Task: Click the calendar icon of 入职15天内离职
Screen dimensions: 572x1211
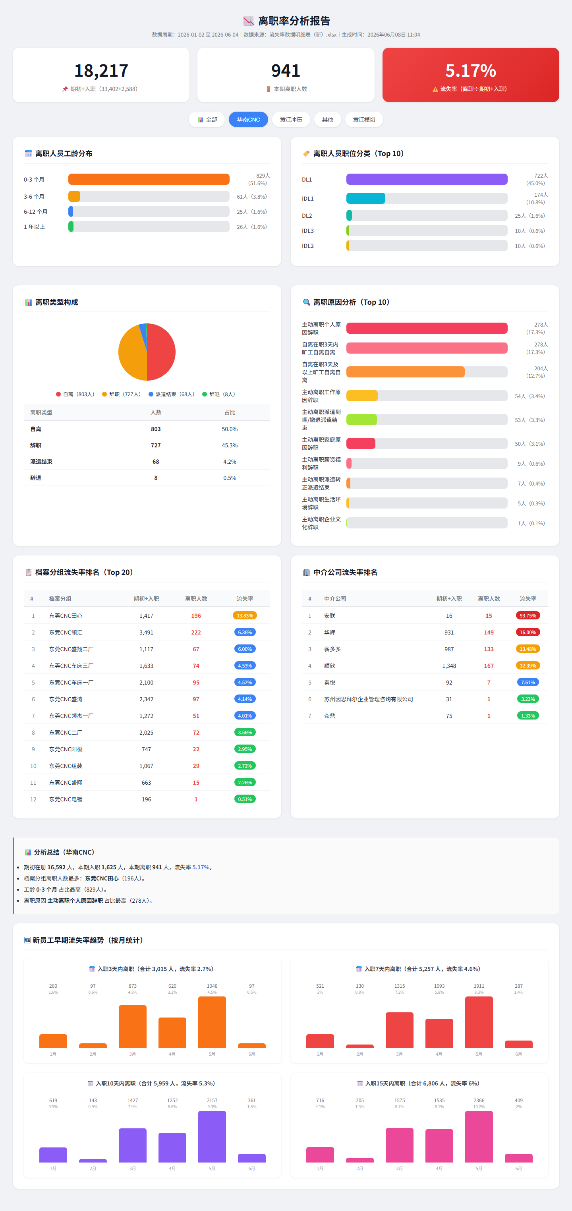Action: pyautogui.click(x=360, y=1083)
